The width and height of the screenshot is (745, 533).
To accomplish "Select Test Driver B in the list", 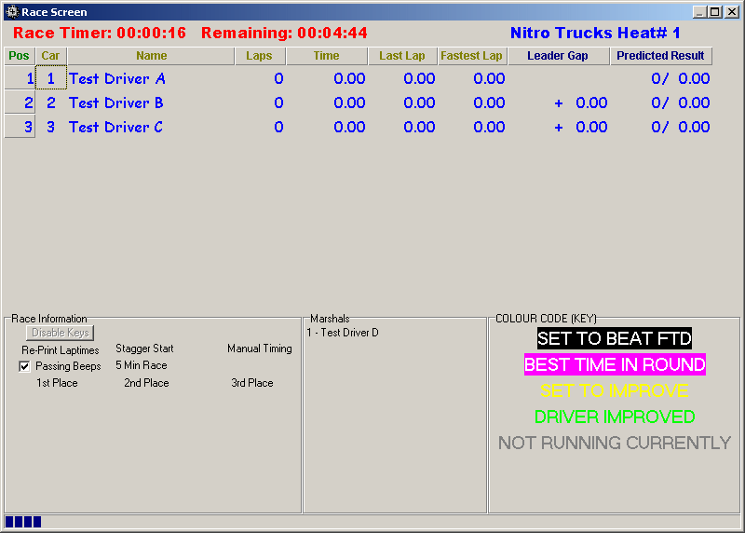I will click(116, 102).
